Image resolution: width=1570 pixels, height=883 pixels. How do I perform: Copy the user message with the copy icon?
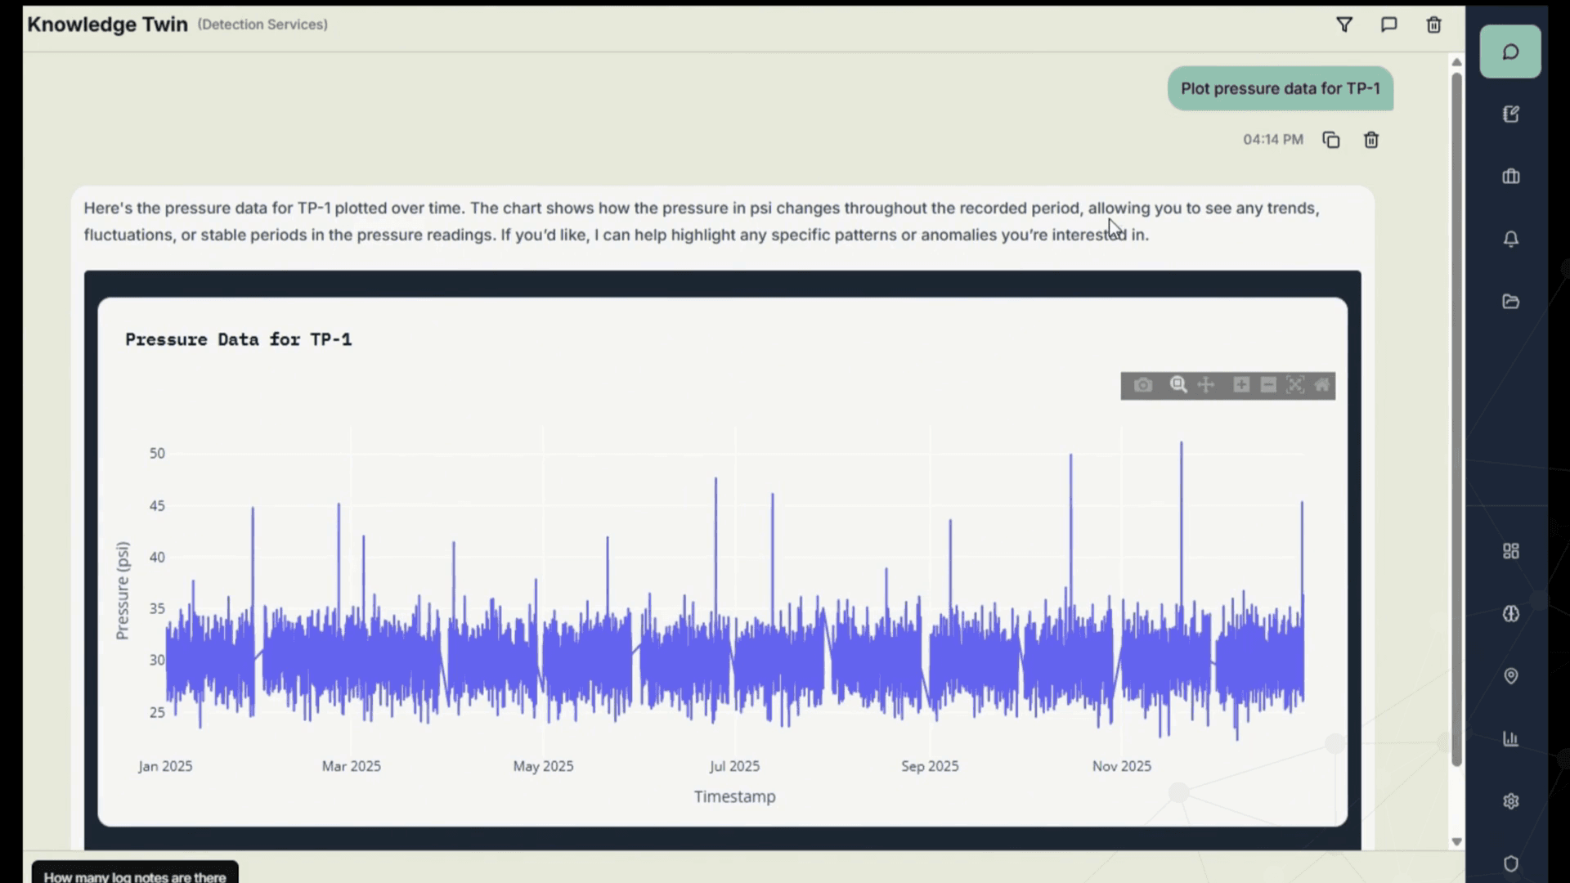[1330, 139]
